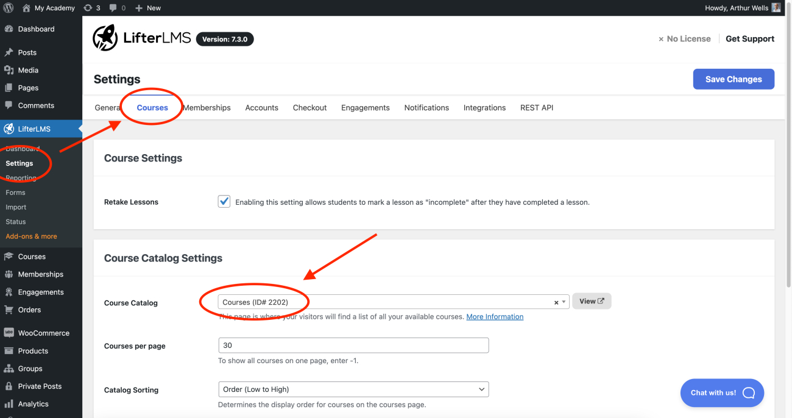Click the WooCommerce icon in sidebar
The image size is (792, 418).
(9, 333)
